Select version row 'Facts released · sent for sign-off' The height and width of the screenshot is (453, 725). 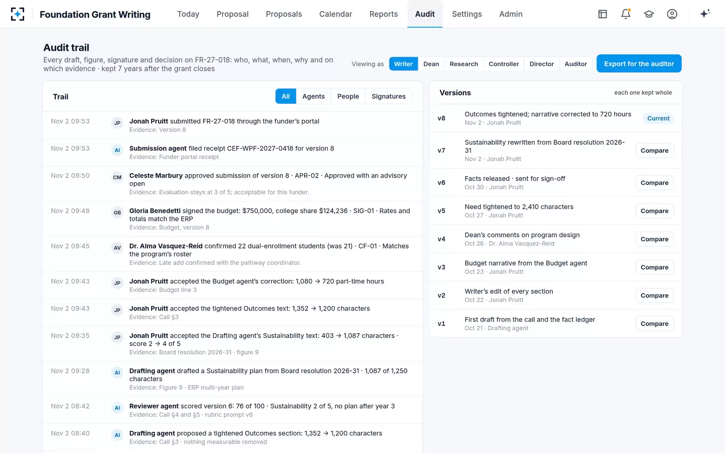coord(556,183)
